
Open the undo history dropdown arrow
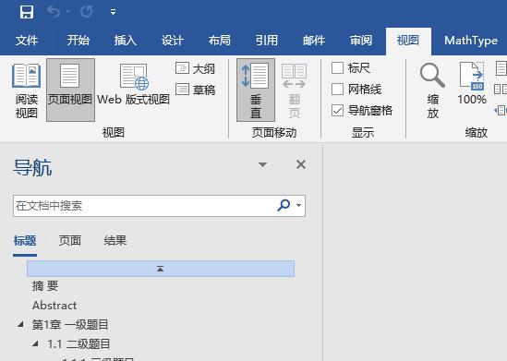(68, 12)
